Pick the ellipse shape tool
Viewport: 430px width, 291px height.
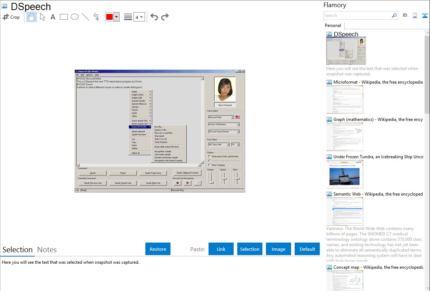pos(75,17)
